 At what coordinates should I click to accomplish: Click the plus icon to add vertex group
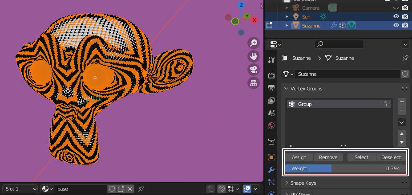pyautogui.click(x=402, y=102)
